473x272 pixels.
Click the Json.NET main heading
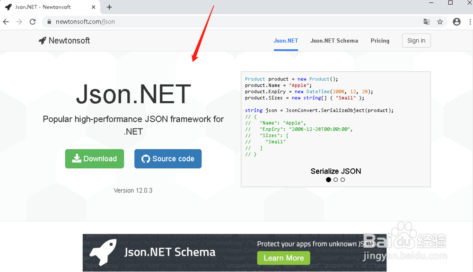pyautogui.click(x=133, y=94)
